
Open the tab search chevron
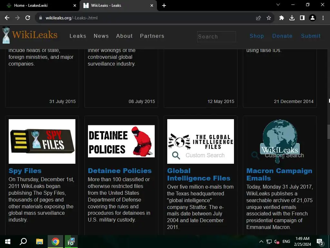point(278,5)
